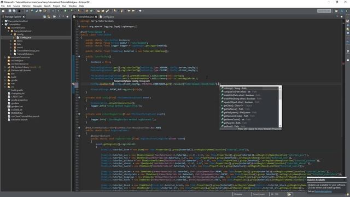Open the Help menu
The image size is (350, 197).
pyautogui.click(x=81, y=6)
